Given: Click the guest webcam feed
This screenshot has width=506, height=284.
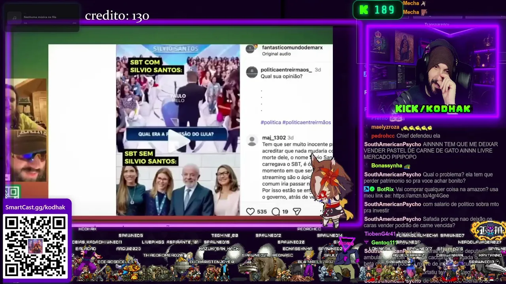Looking at the screenshot, I should 26,130.
